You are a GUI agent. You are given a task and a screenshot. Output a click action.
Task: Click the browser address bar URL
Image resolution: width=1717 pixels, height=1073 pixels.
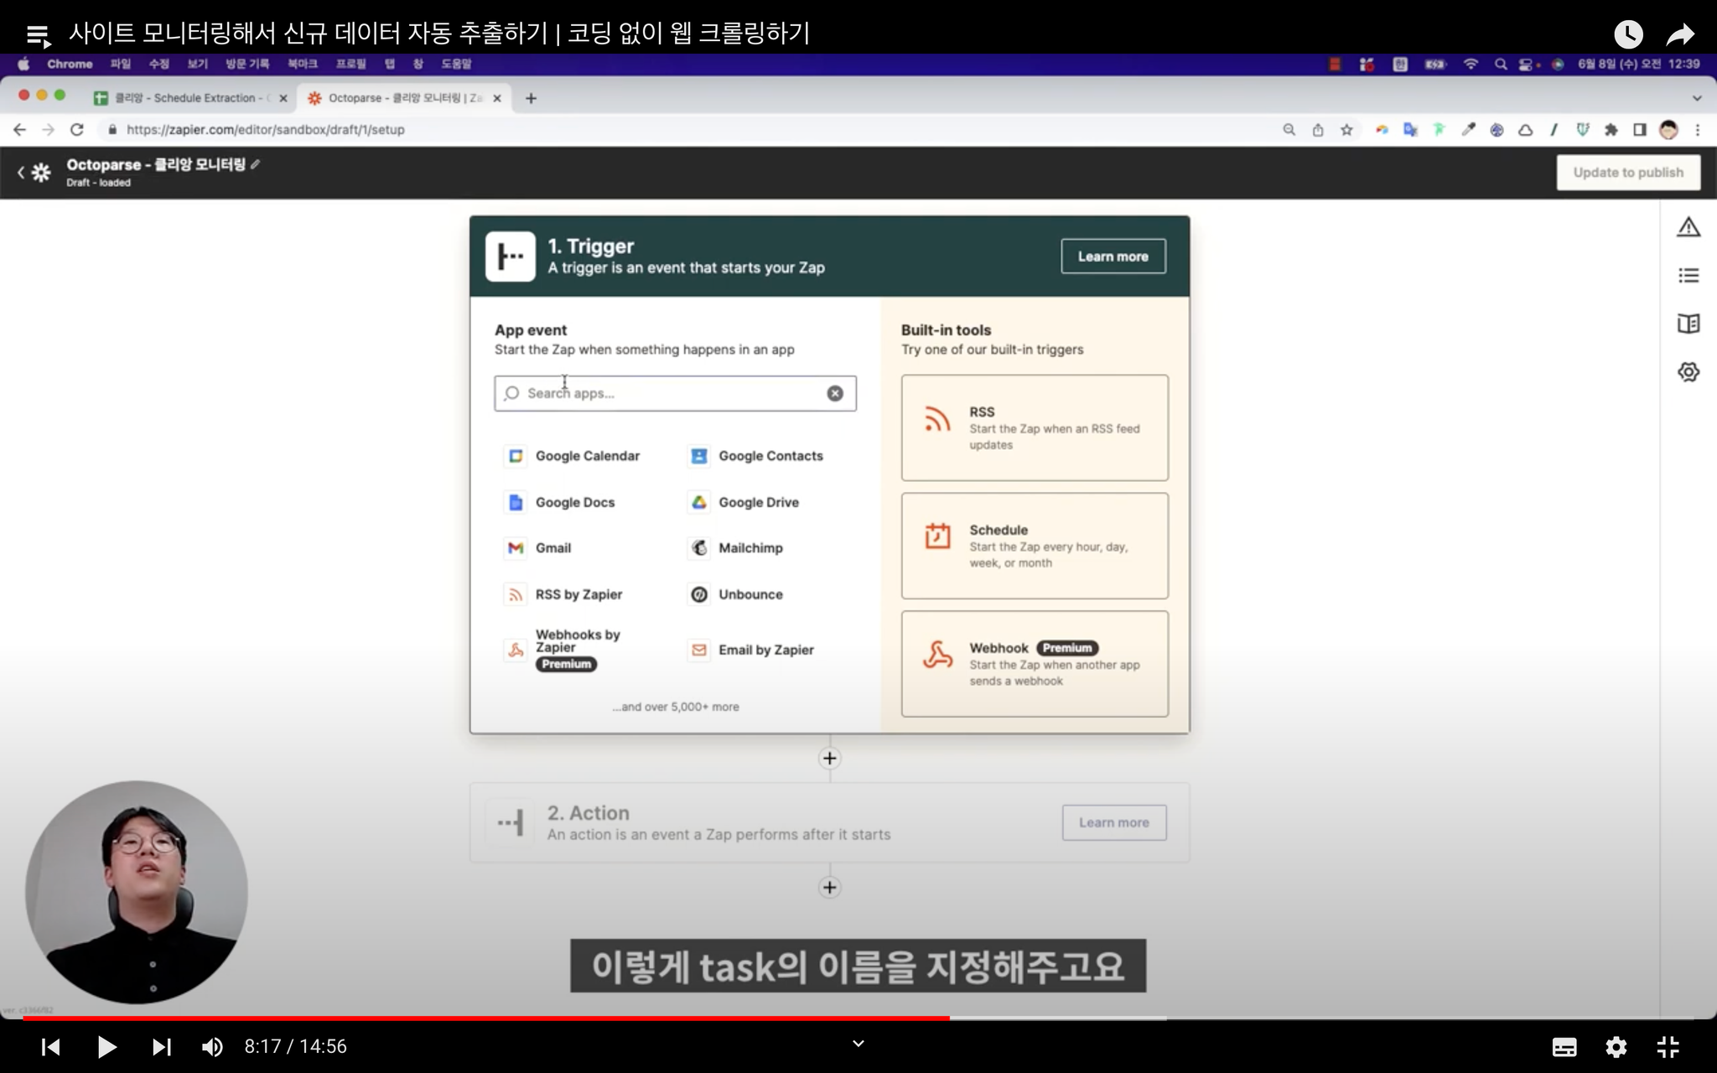(x=266, y=130)
